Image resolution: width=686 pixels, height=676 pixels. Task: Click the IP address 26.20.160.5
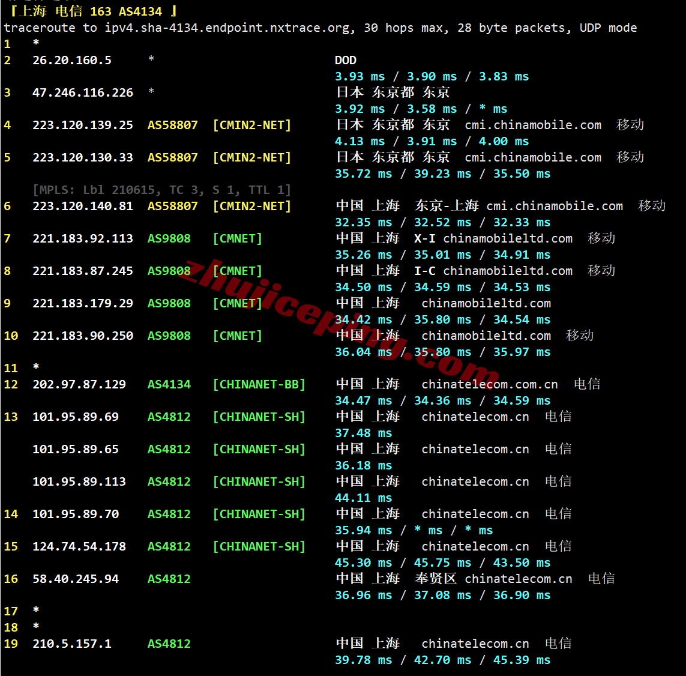(72, 61)
